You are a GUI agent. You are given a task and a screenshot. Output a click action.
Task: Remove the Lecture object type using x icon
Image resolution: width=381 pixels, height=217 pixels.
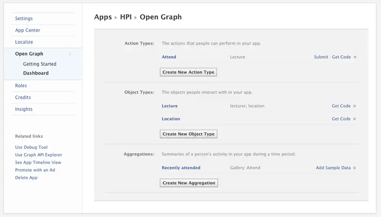(354, 106)
